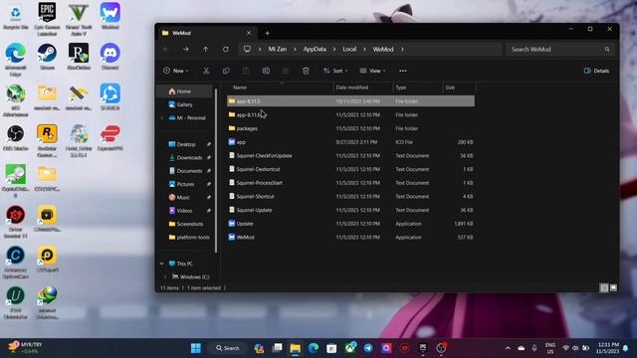This screenshot has height=358, width=637.
Task: Open Microsoft Edge desktop shortcut
Action: (x=16, y=60)
